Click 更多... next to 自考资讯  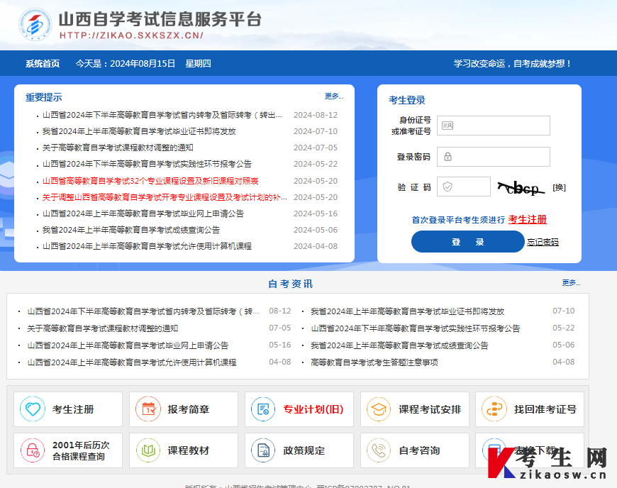coord(571,282)
